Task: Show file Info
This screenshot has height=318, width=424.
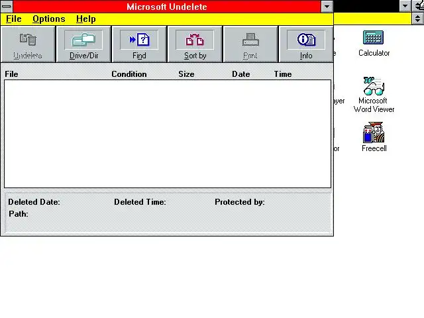Action: pyautogui.click(x=306, y=44)
